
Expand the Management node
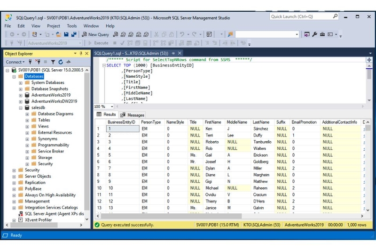[14, 202]
